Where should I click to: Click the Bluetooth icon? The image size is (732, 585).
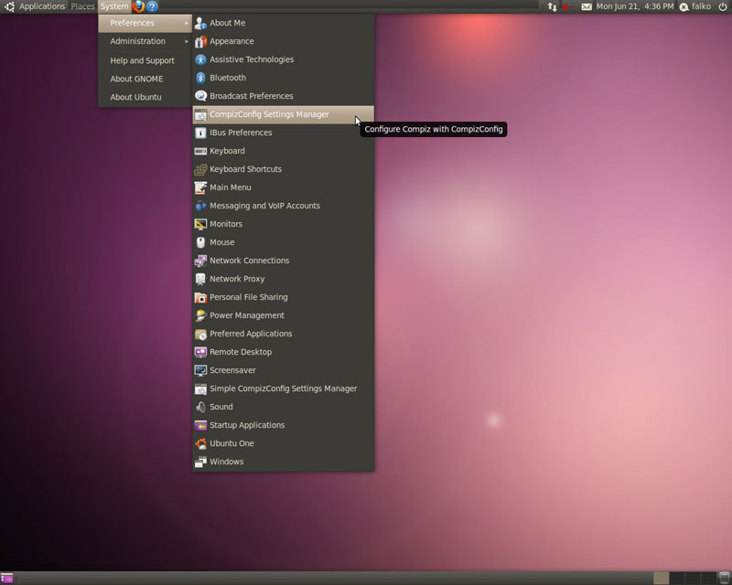tap(200, 78)
